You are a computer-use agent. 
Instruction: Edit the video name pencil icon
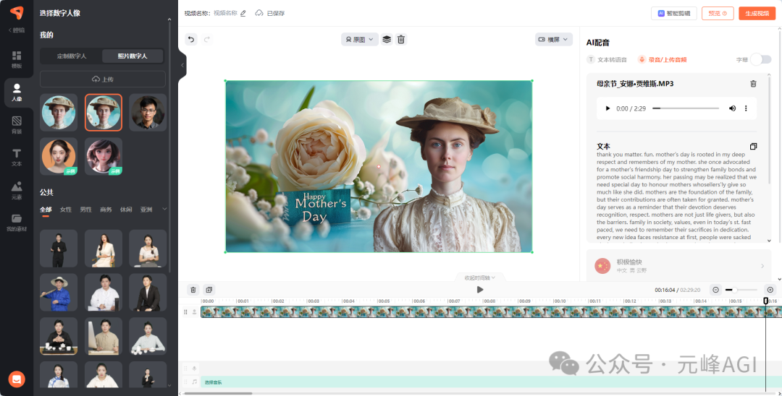243,14
